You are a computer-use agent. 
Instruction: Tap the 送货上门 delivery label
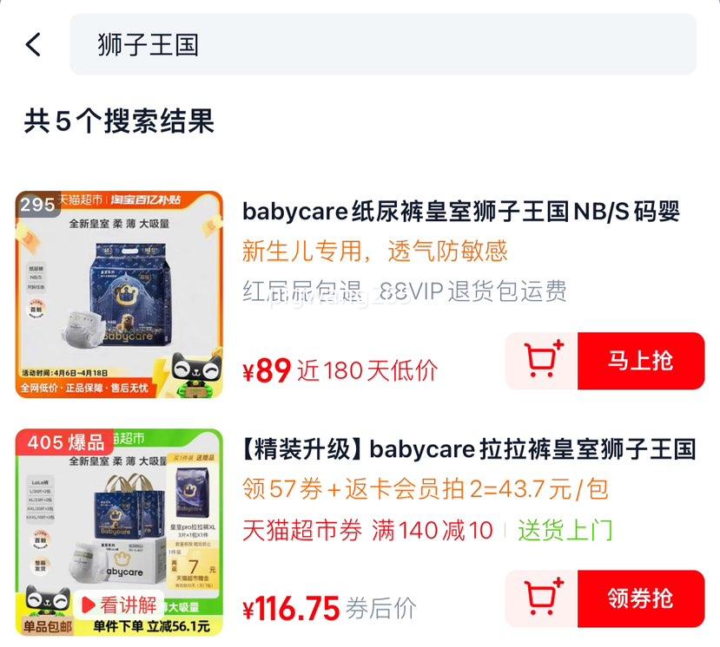pyautogui.click(x=565, y=530)
